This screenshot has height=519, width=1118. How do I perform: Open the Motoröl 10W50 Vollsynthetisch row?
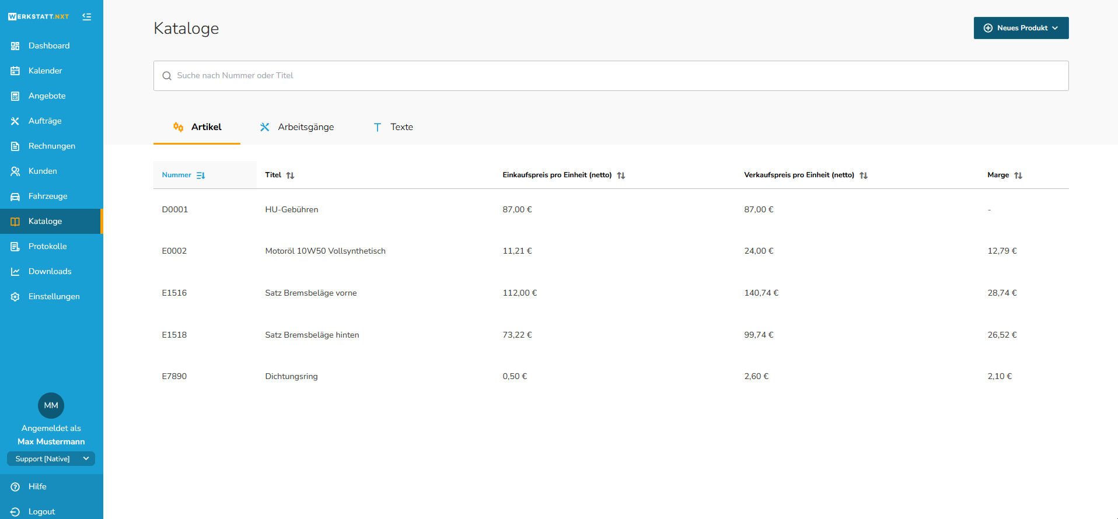pos(611,251)
